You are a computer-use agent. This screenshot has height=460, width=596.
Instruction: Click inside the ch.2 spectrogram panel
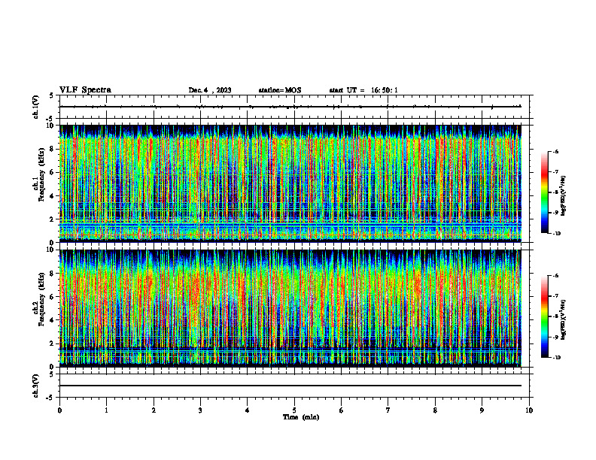point(290,308)
